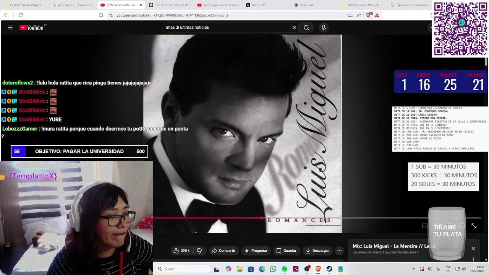Open Notepad from the taskbar

340,269
